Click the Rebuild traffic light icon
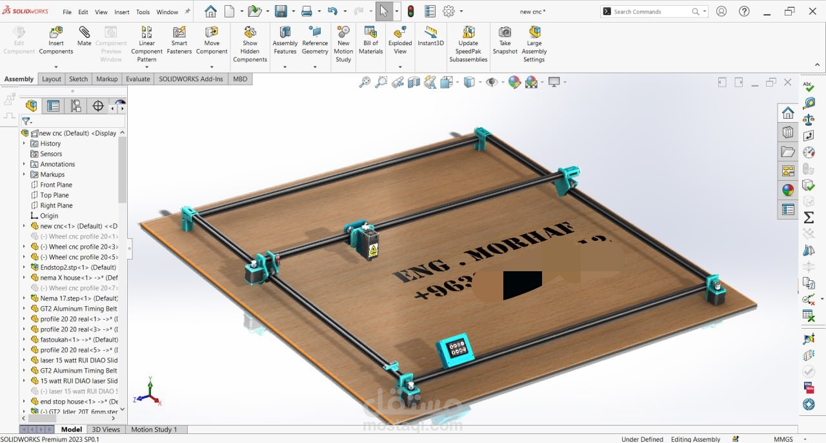Viewport: 826px width, 443px height. [410, 12]
